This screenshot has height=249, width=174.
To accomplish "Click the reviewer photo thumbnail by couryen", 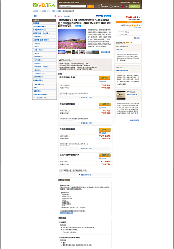I will click(x=121, y=95).
